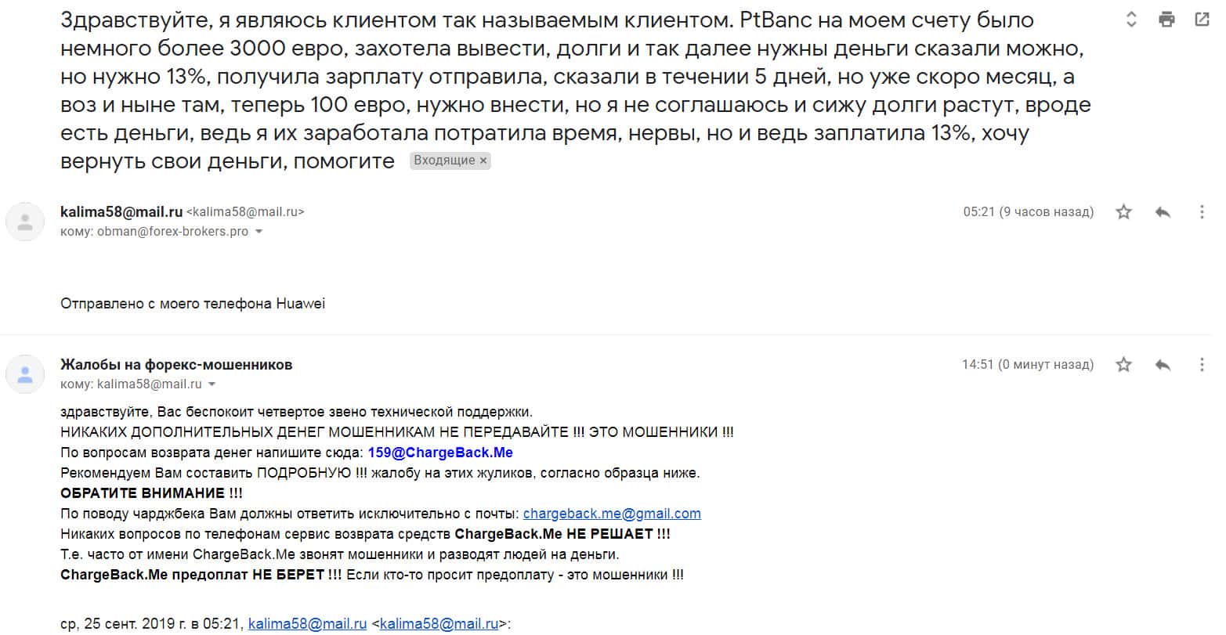Reply to the 05:21 message

1163,212
